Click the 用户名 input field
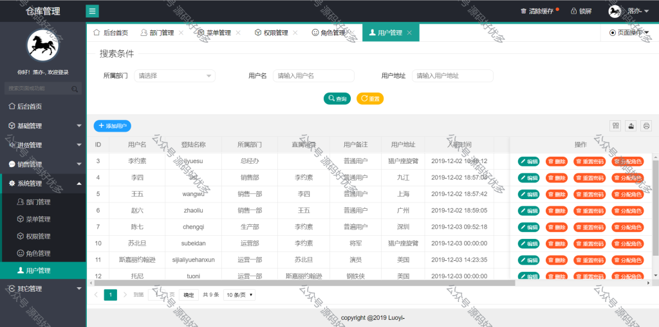Image resolution: width=659 pixels, height=327 pixels. coord(313,76)
